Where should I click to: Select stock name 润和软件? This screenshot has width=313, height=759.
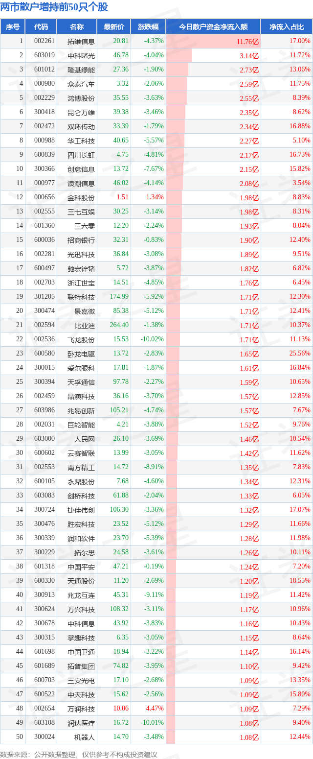pyautogui.click(x=81, y=538)
